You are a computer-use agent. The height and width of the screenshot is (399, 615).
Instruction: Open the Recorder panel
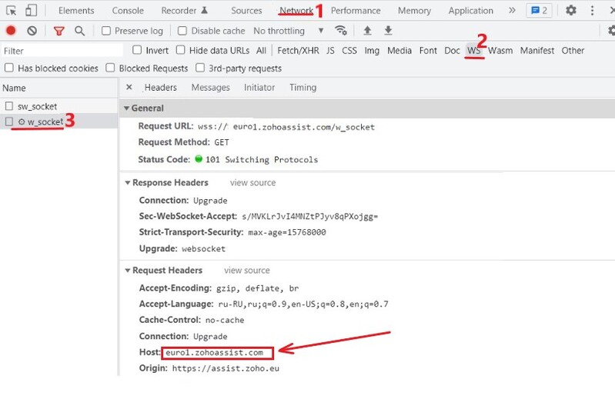coord(184,11)
